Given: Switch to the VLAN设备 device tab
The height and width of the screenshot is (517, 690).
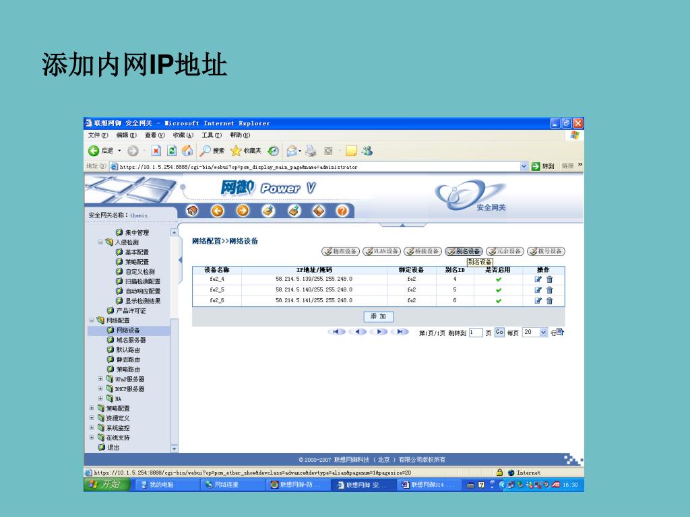Looking at the screenshot, I should pos(382,252).
